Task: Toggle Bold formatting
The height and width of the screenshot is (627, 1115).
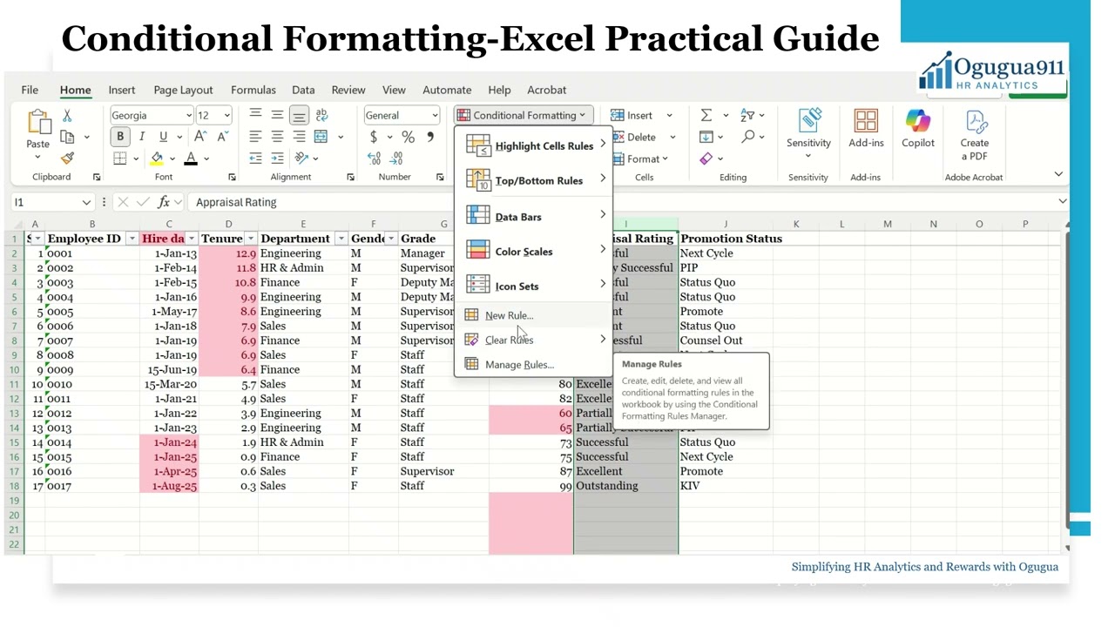Action: coord(120,137)
